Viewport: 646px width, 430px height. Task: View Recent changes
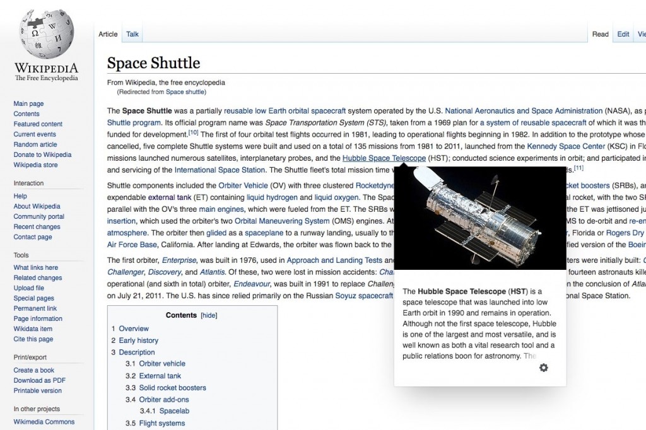point(37,227)
